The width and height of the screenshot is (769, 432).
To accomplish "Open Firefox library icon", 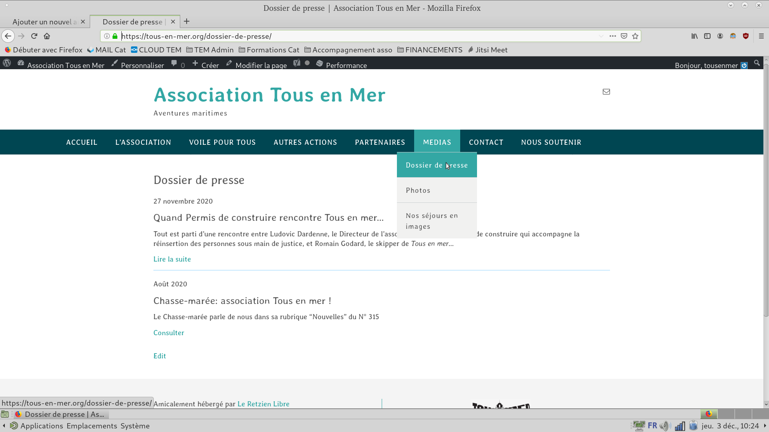I will (x=695, y=36).
